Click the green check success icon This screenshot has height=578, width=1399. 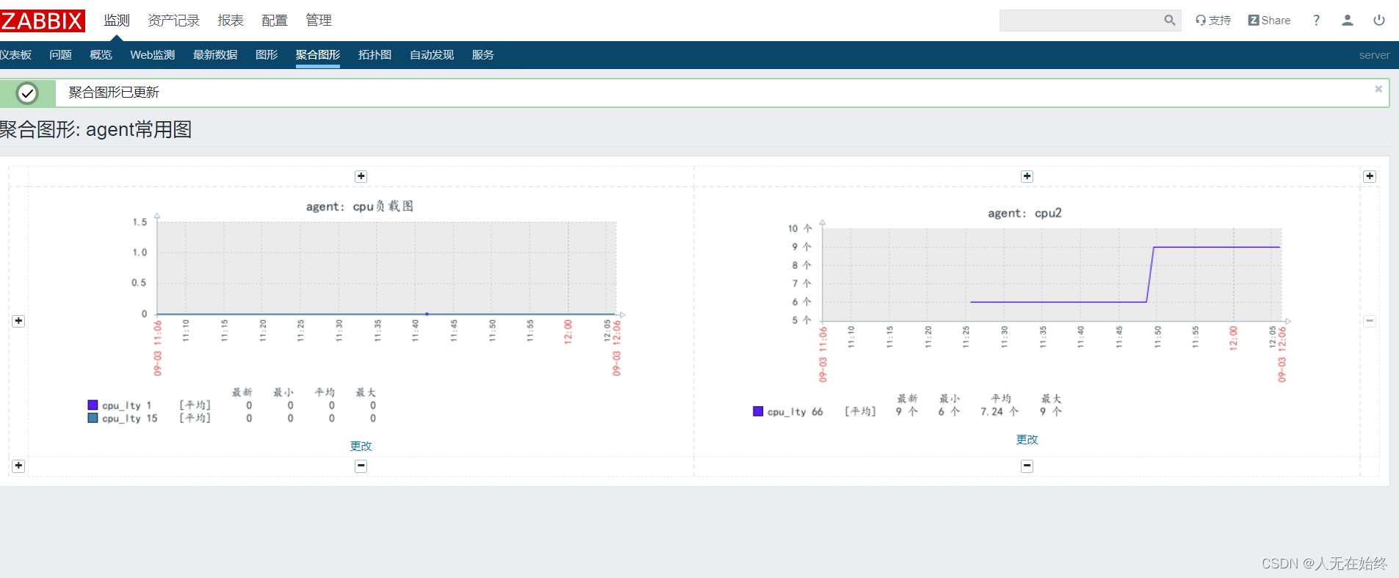click(x=27, y=93)
